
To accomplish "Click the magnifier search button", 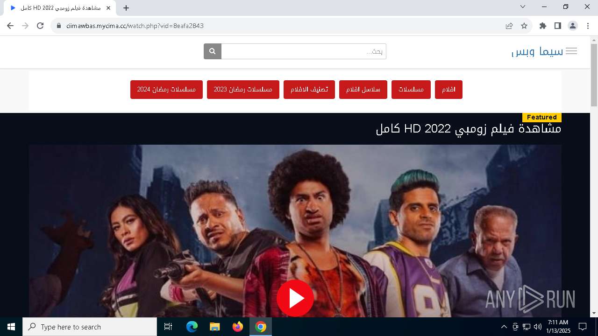I will coord(213,51).
